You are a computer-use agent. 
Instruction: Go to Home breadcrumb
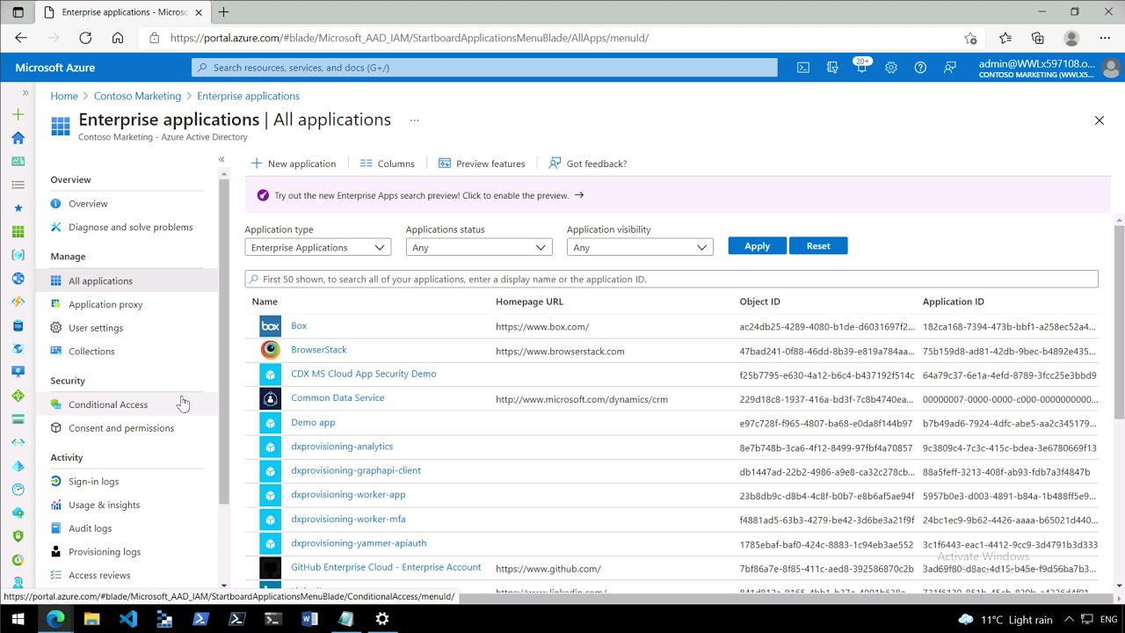coord(64,96)
